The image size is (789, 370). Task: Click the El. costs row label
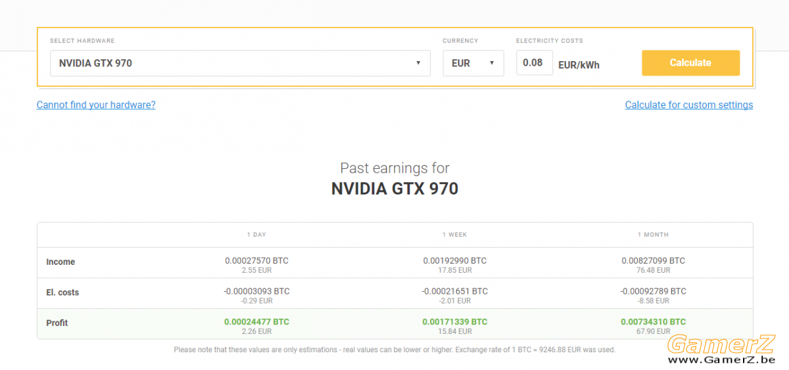(62, 292)
